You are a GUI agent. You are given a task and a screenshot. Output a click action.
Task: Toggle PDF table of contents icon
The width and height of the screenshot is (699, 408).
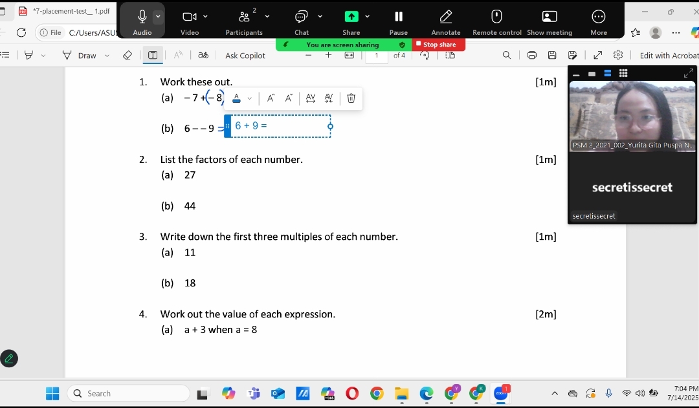click(5, 55)
